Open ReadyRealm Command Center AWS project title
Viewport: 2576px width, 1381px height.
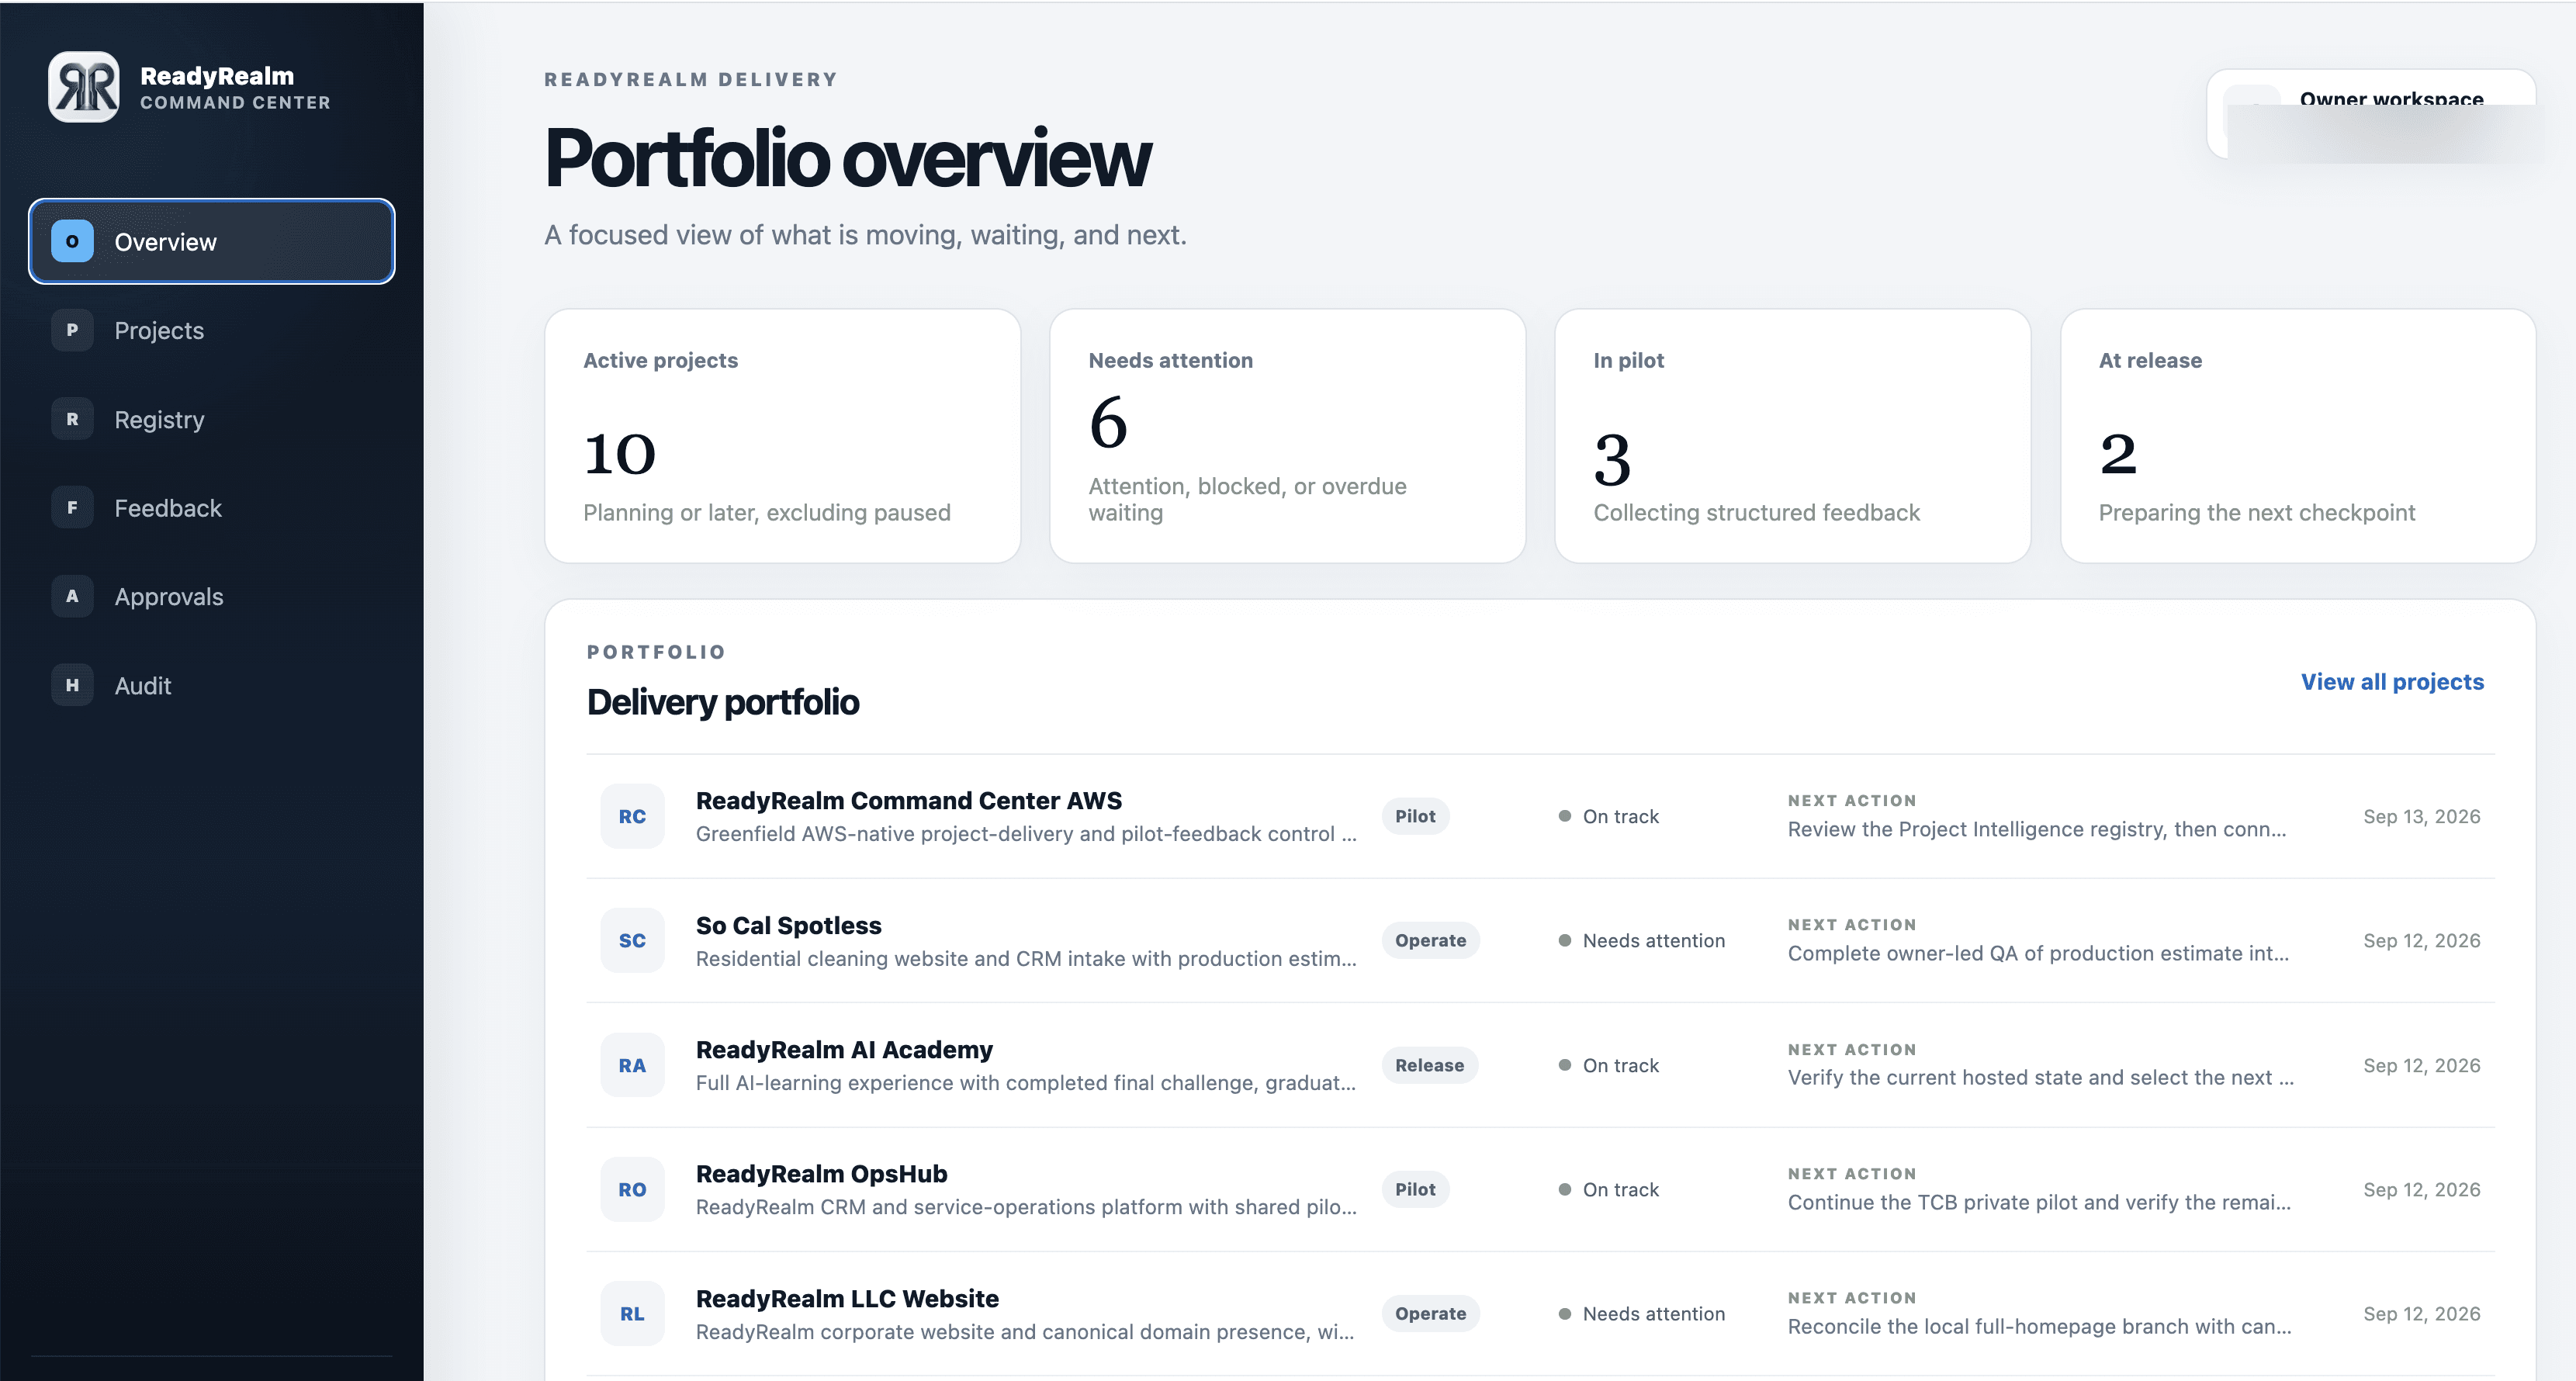coord(909,800)
